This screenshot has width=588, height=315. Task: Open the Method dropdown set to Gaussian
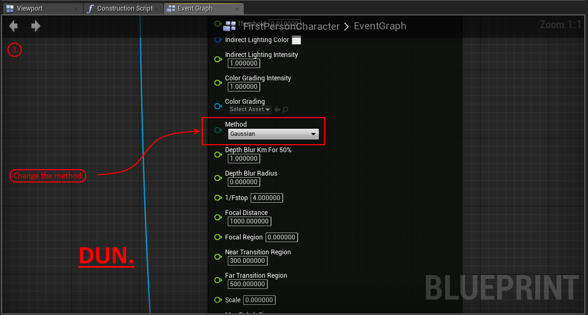click(x=274, y=134)
